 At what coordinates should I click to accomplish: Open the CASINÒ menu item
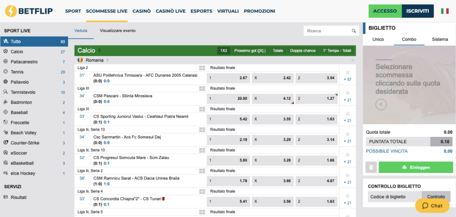point(142,11)
